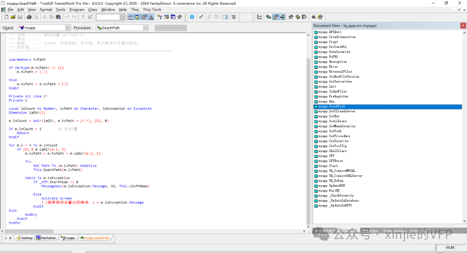Open the Format menu
Image resolution: width=467 pixels, height=253 pixels.
click(46, 9)
